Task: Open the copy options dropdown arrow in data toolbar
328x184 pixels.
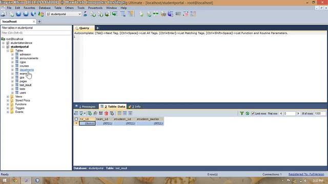Action: point(85,113)
